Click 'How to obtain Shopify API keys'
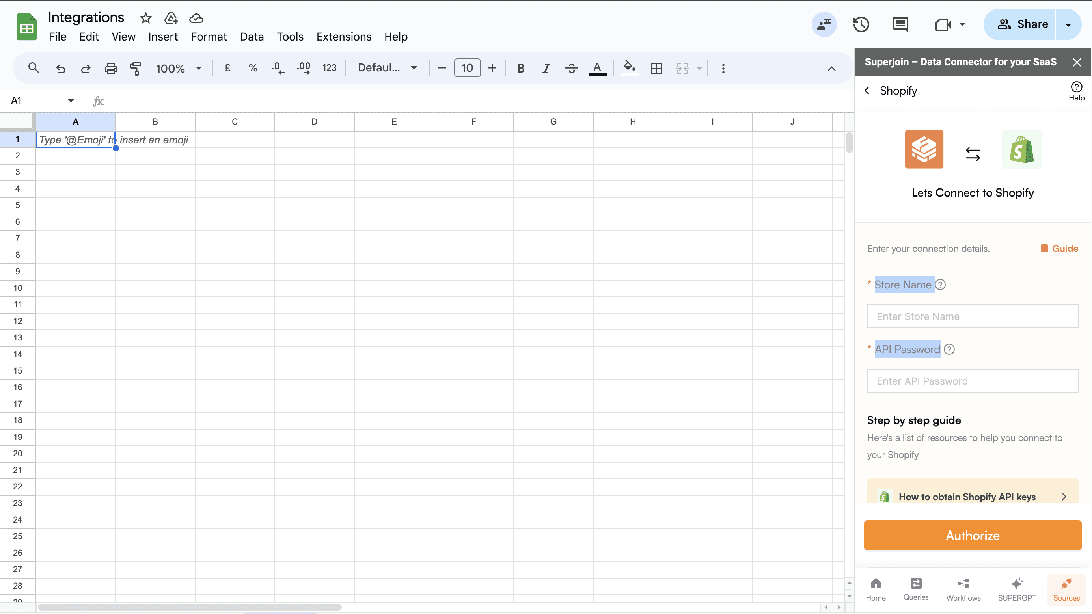 coord(973,496)
